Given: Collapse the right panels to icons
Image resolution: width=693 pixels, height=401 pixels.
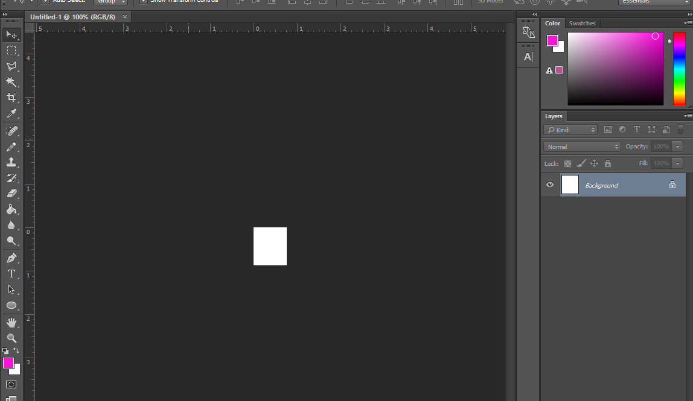Looking at the screenshot, I should click(689, 14).
